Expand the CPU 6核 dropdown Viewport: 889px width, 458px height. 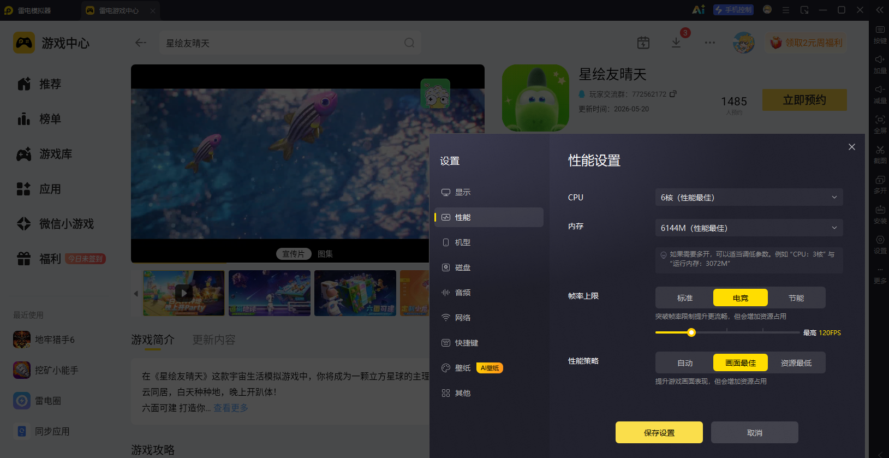pos(749,197)
